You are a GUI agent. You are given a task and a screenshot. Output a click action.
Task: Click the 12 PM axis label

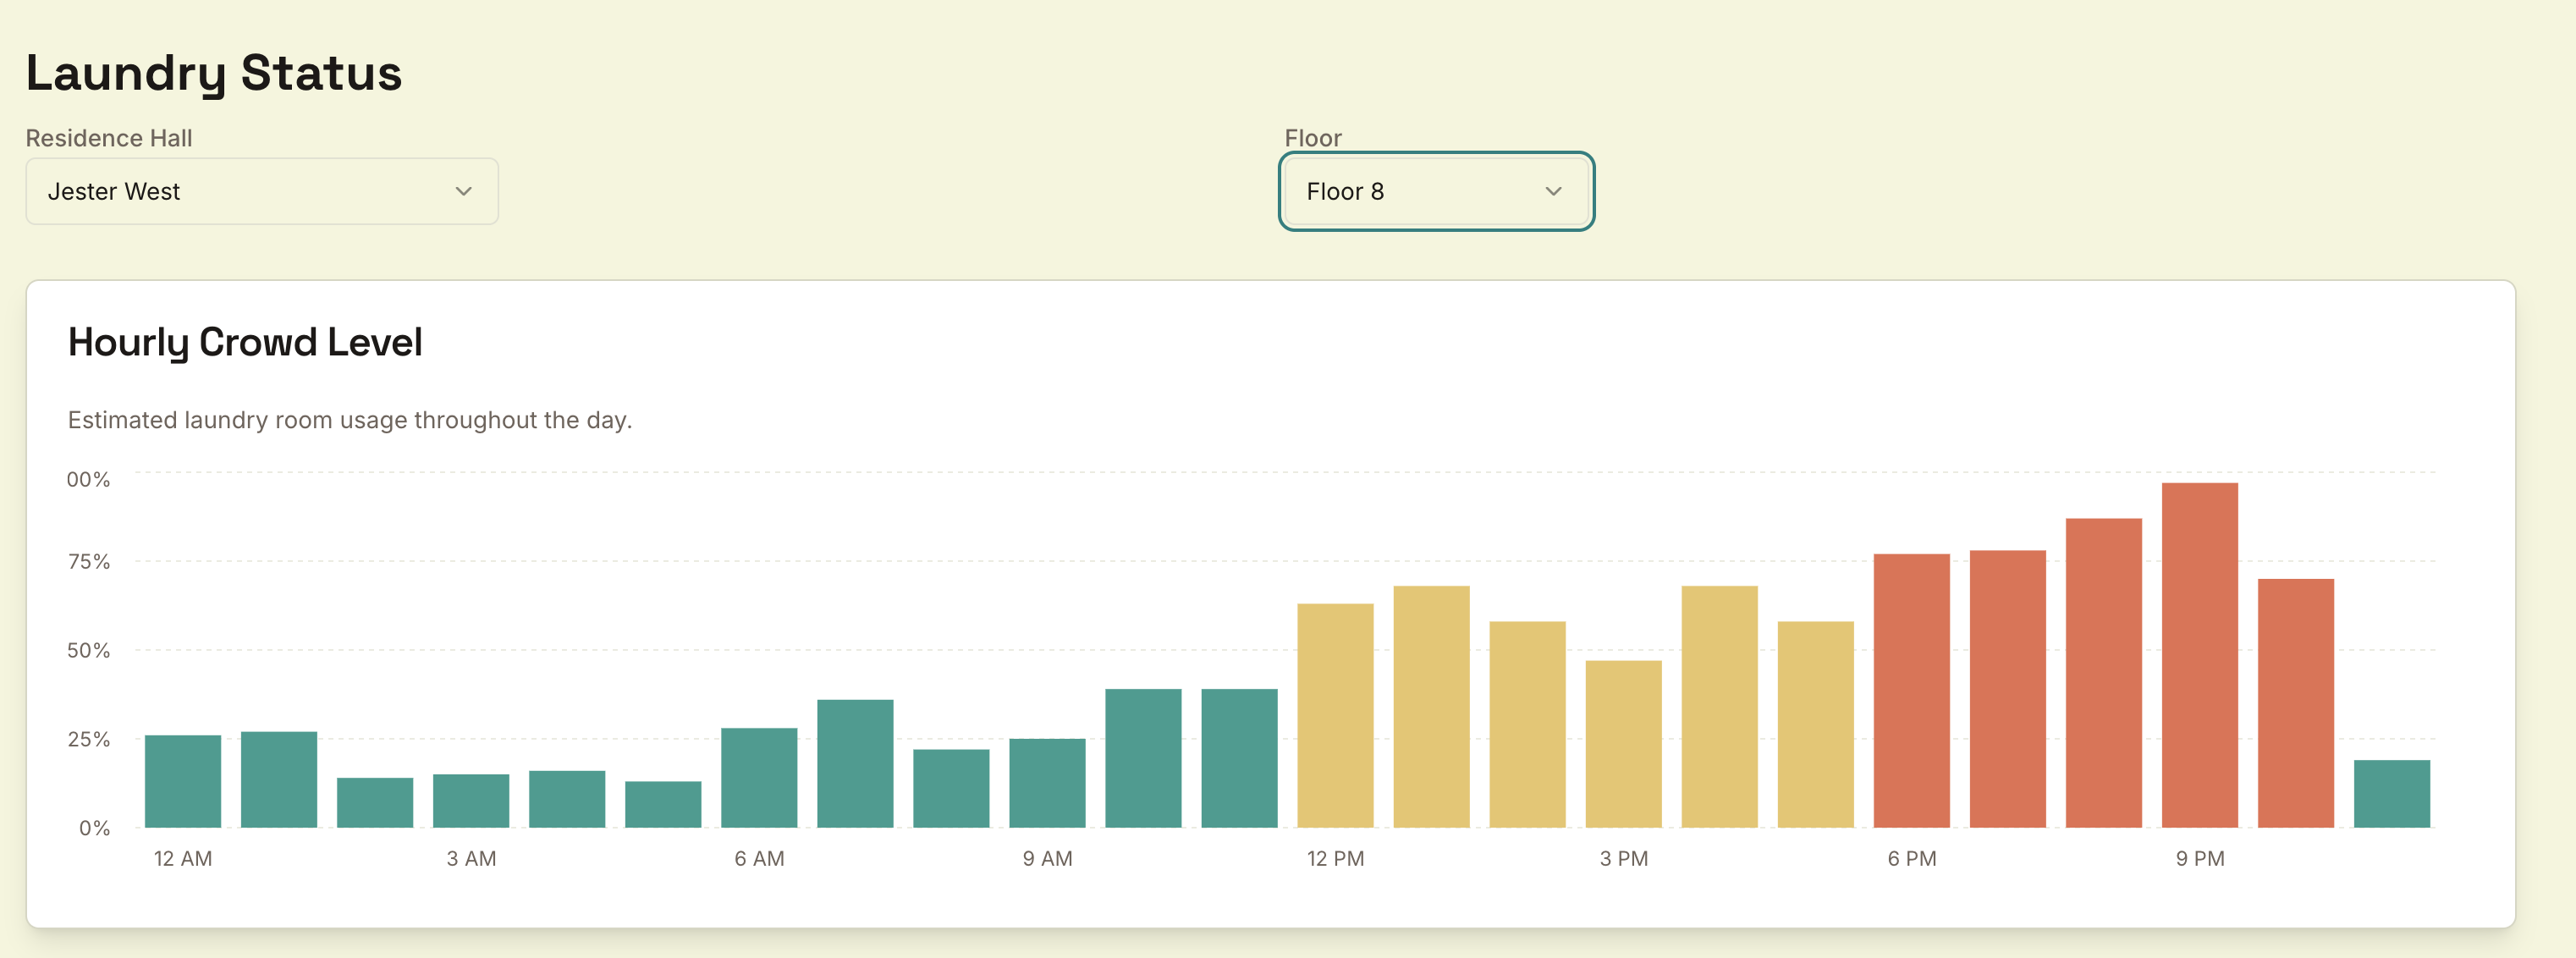1335,858
